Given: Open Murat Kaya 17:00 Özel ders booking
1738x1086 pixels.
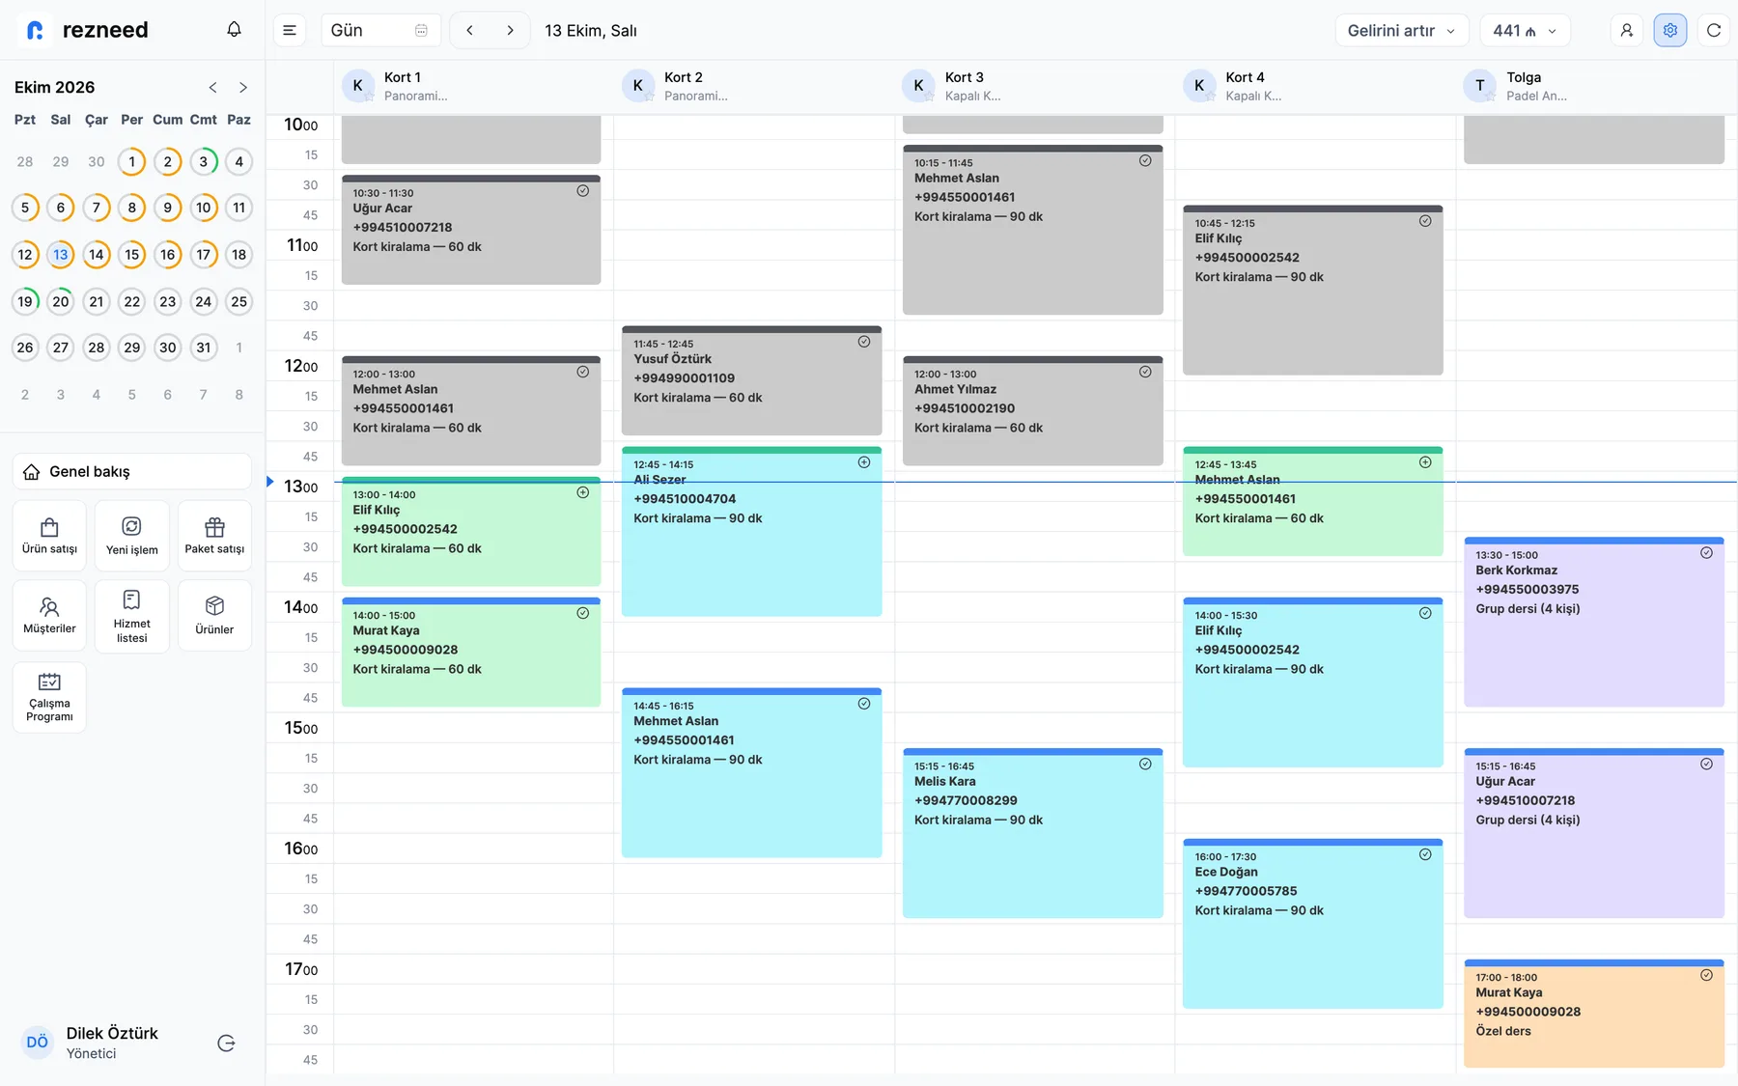Looking at the screenshot, I should [1594, 1014].
